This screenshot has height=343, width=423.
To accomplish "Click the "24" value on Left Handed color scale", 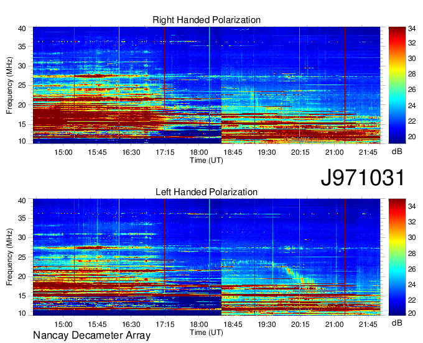I will 412,285.
